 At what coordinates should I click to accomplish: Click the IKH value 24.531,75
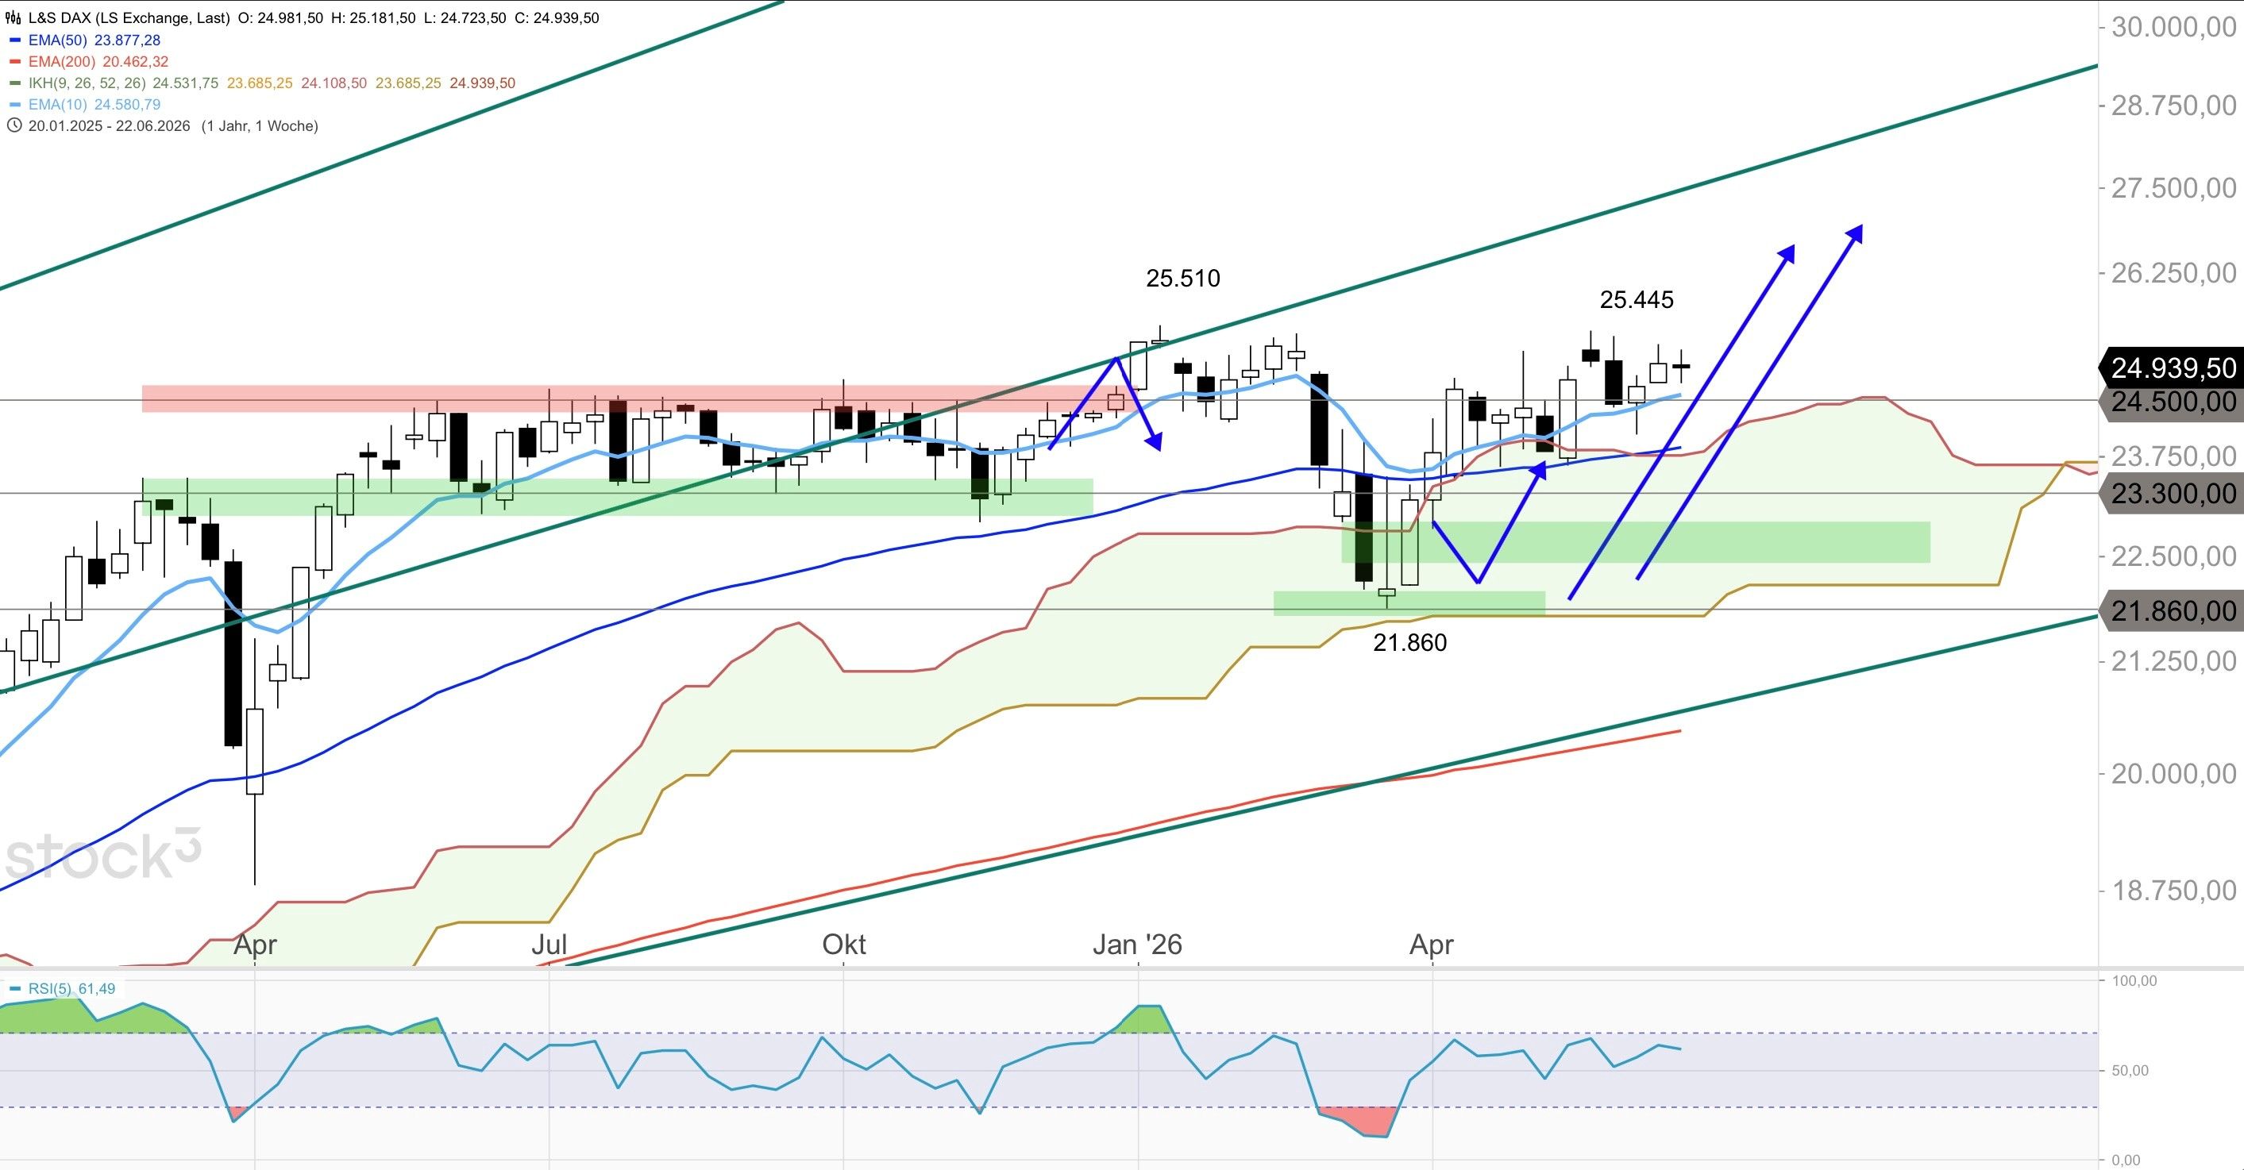[x=186, y=83]
